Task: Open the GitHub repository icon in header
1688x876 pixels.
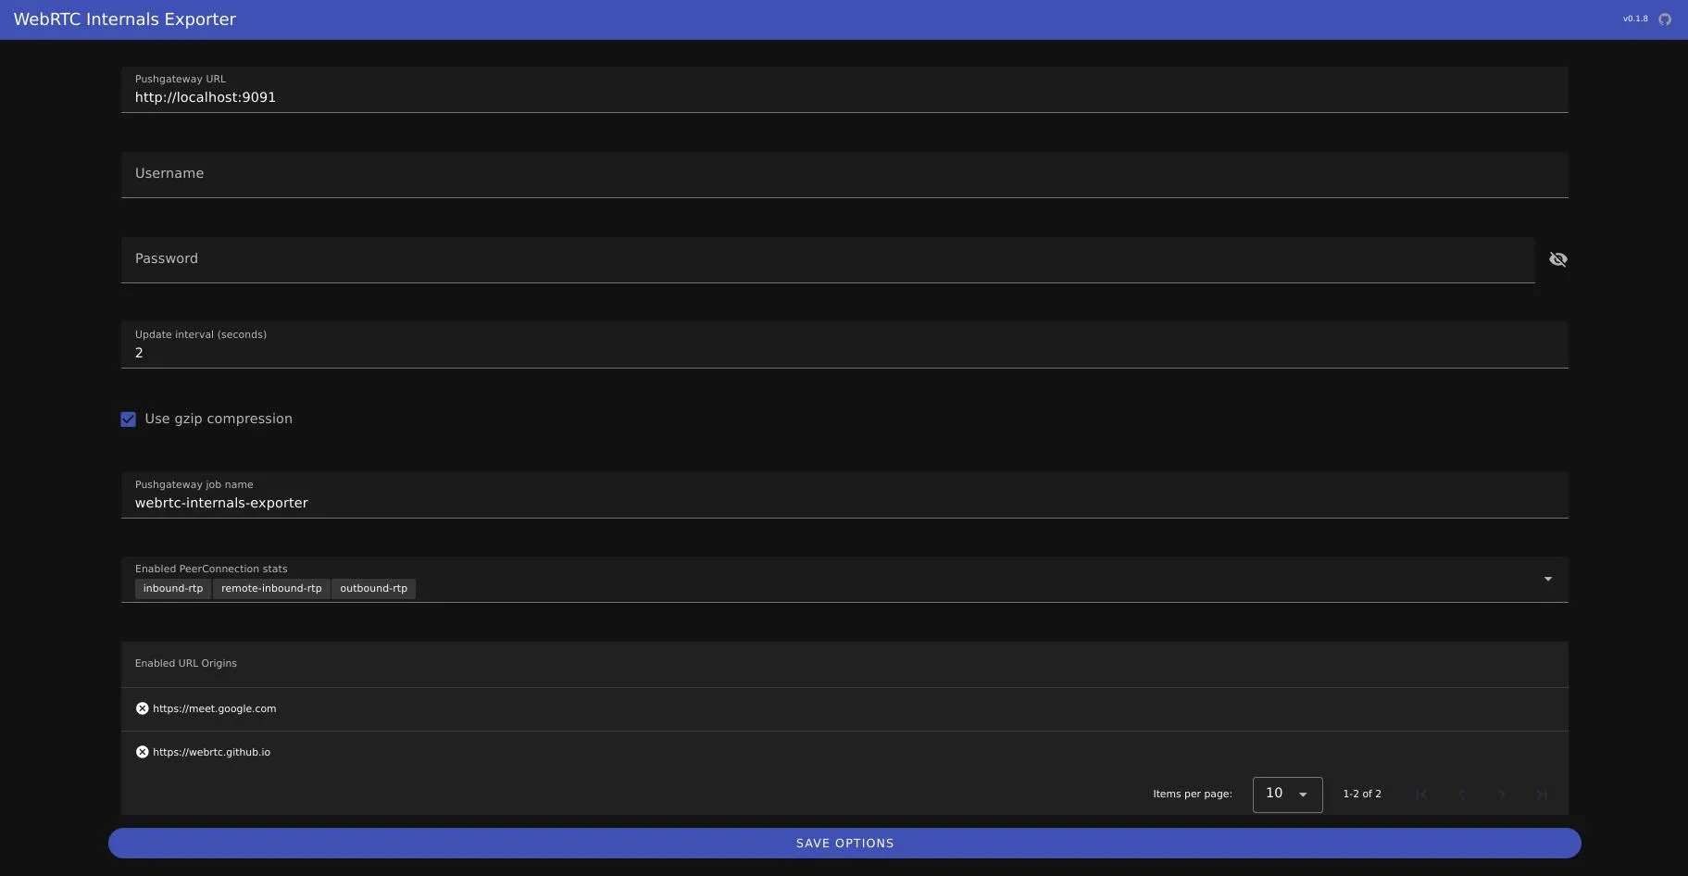Action: coord(1664,19)
